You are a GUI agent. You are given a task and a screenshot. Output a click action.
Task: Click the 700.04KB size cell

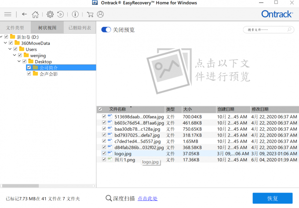tap(192, 117)
